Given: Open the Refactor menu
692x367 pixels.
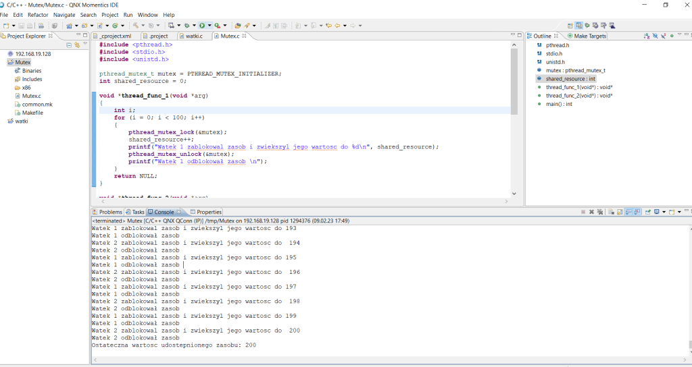Looking at the screenshot, I should (x=38, y=15).
